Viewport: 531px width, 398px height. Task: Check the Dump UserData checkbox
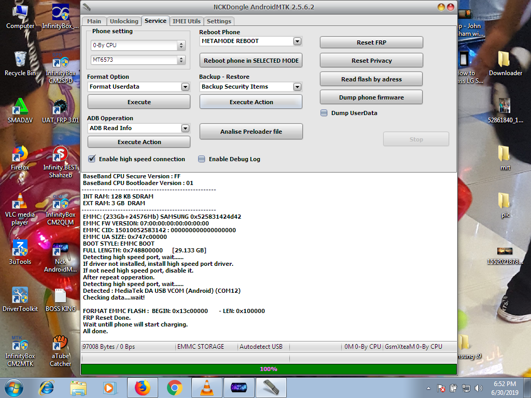pyautogui.click(x=324, y=112)
